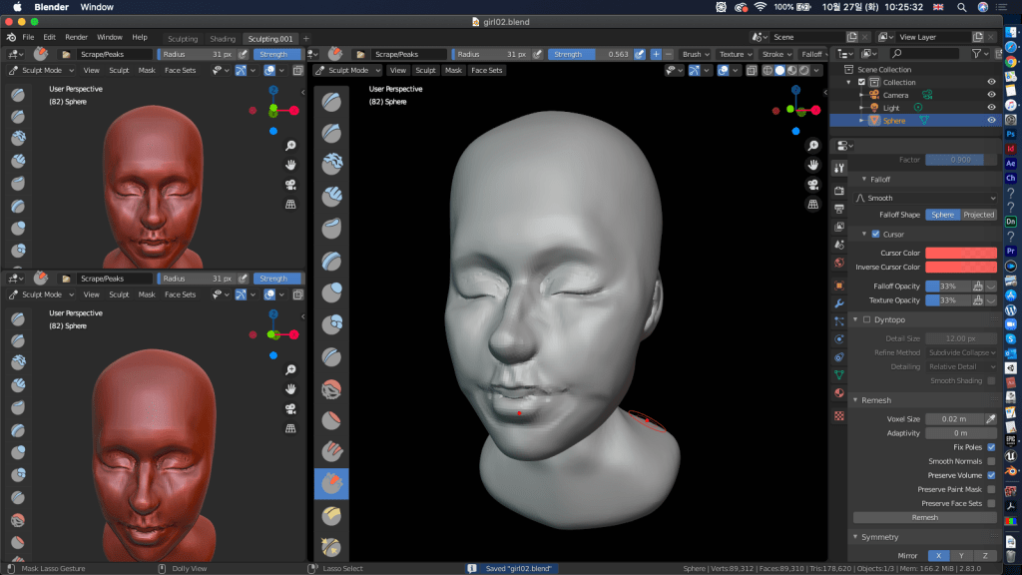Set Falloff Shape to Projected
The height and width of the screenshot is (575, 1022).
coord(978,215)
